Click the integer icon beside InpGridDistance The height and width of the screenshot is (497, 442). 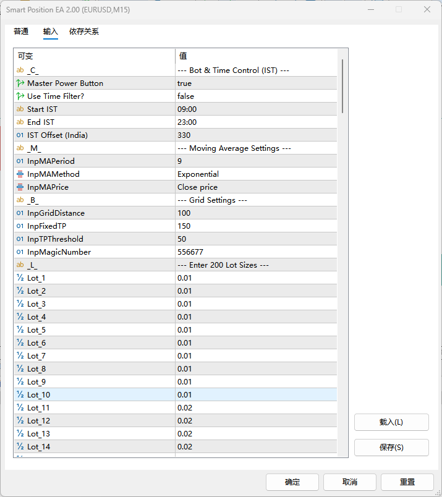pyautogui.click(x=20, y=213)
